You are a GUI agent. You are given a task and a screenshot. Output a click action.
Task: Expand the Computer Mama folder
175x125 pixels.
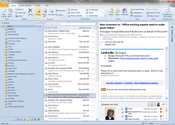[4, 52]
